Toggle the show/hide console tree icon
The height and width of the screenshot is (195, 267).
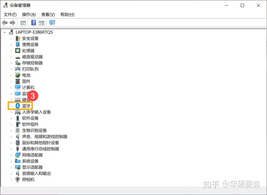pos(23,23)
